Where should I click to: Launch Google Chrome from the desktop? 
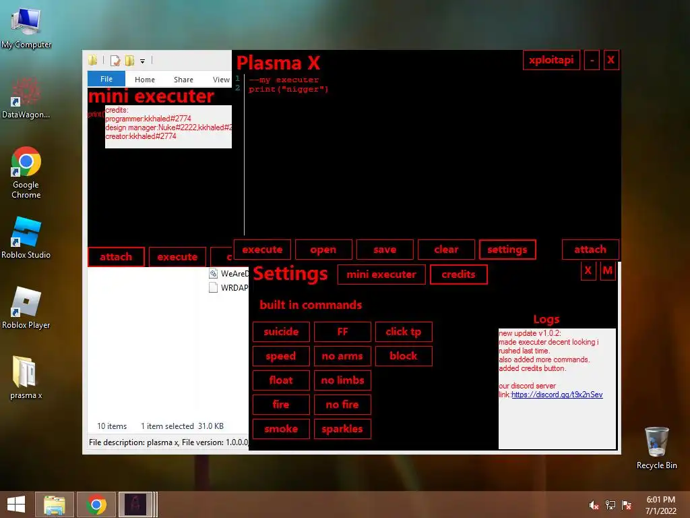pos(26,172)
